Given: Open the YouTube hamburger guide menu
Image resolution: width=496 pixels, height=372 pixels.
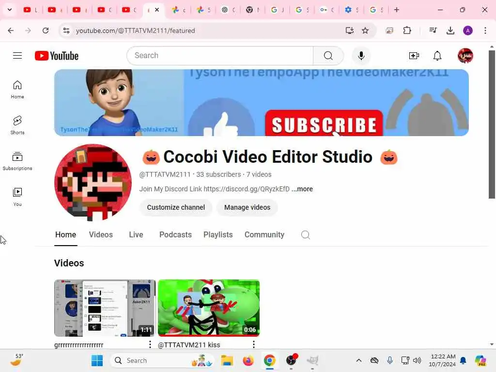Looking at the screenshot, I should (17, 56).
